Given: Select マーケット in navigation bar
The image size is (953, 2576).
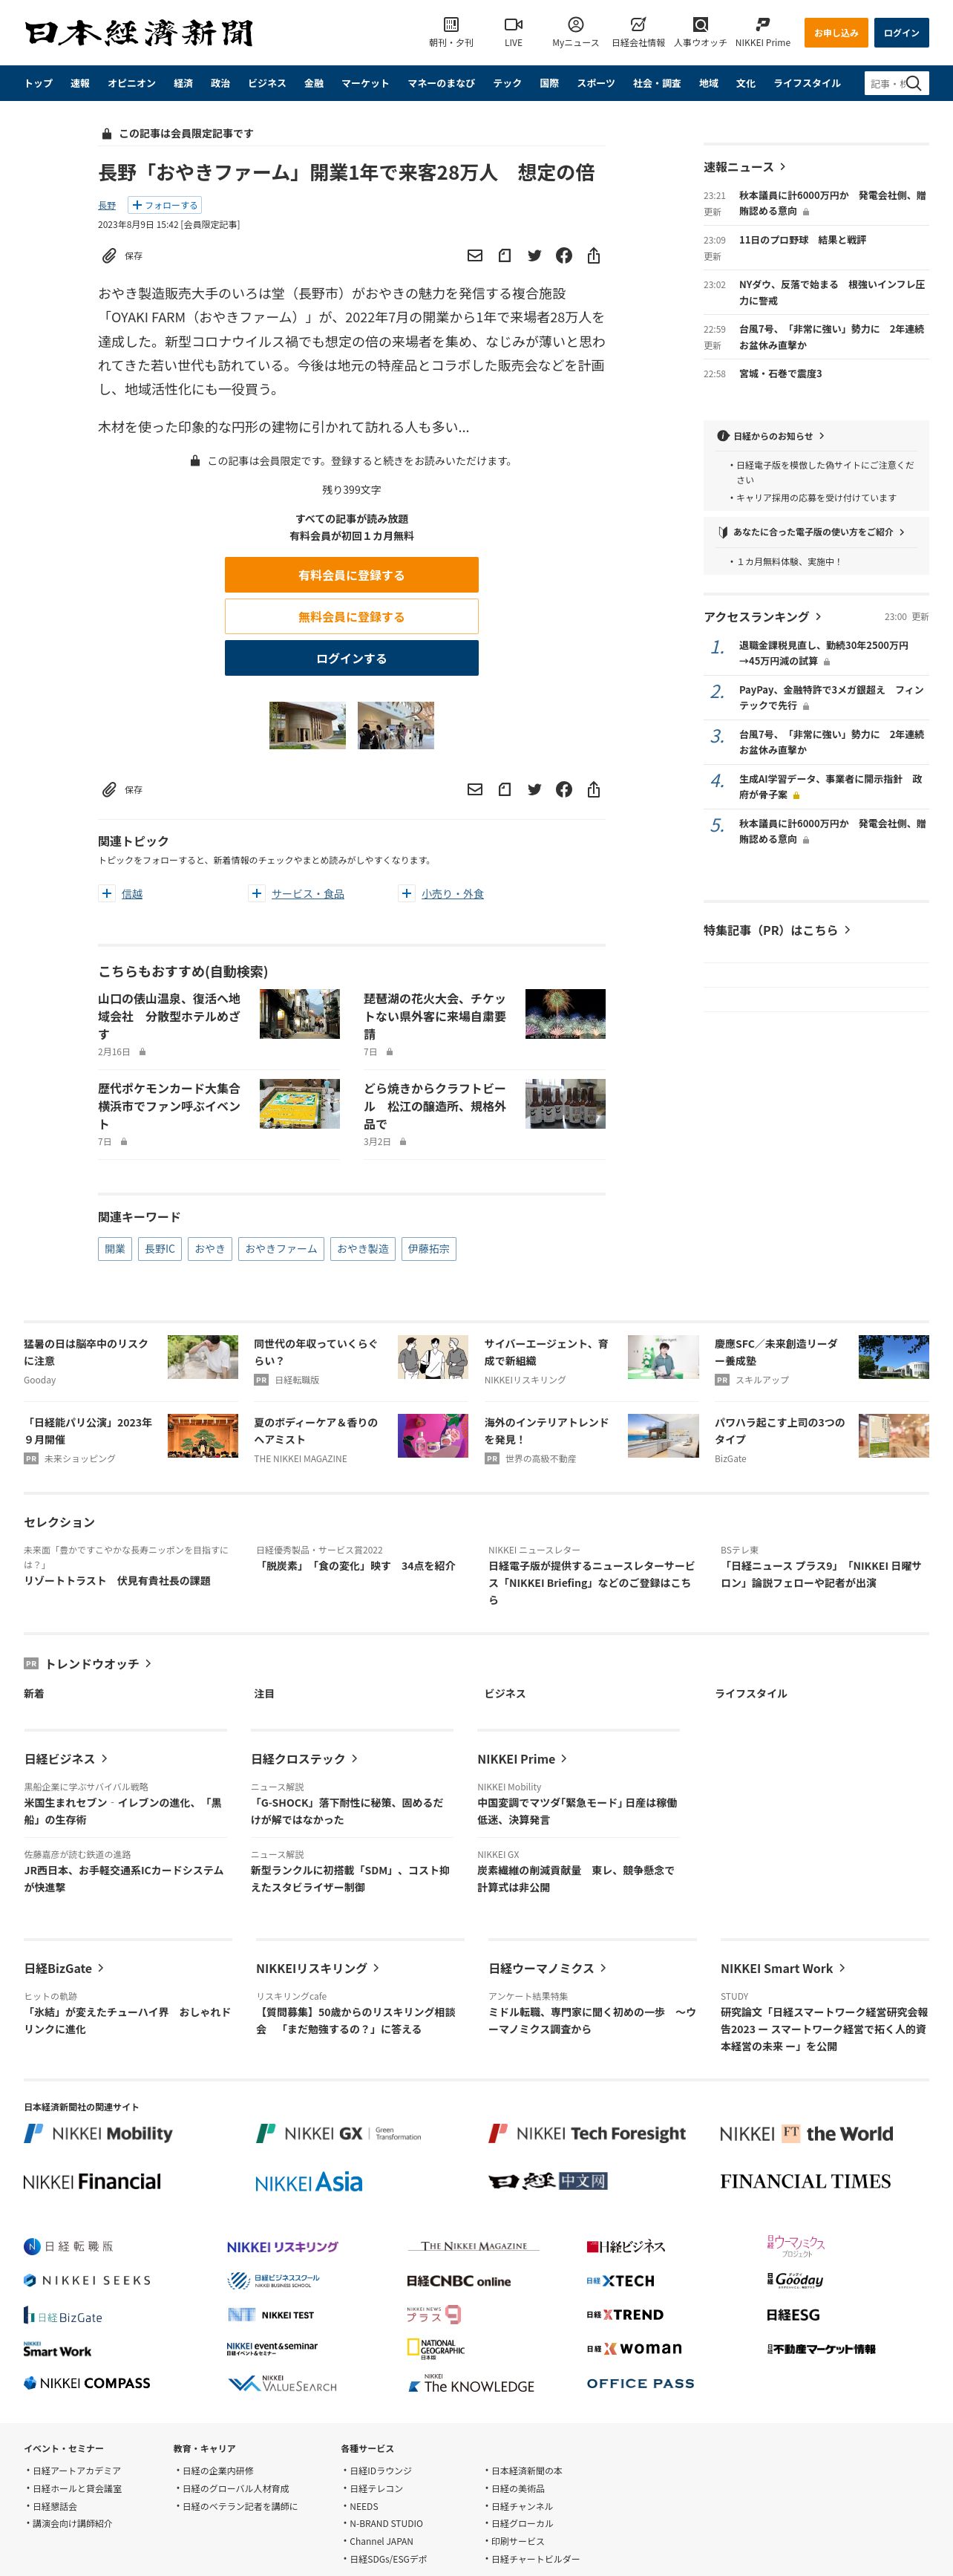Looking at the screenshot, I should point(365,83).
